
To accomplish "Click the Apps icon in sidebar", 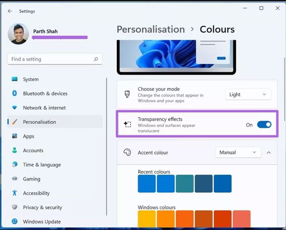I will pyautogui.click(x=15, y=136).
